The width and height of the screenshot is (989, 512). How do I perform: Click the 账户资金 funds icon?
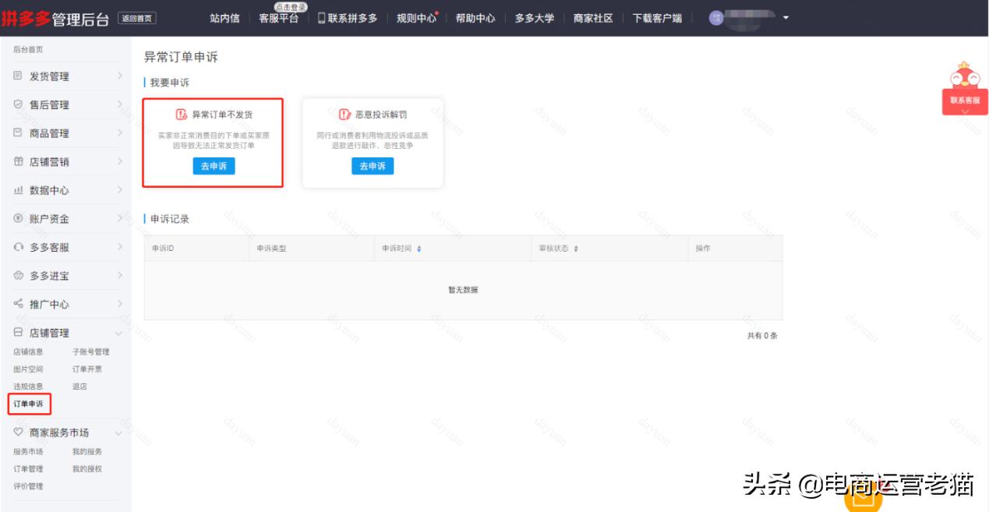coord(17,218)
